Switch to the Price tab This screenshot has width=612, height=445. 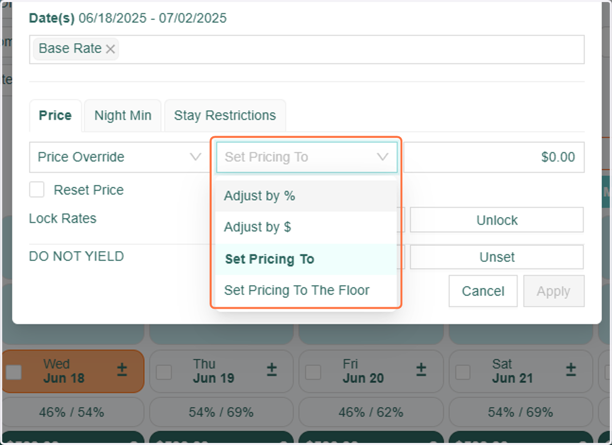pos(55,115)
